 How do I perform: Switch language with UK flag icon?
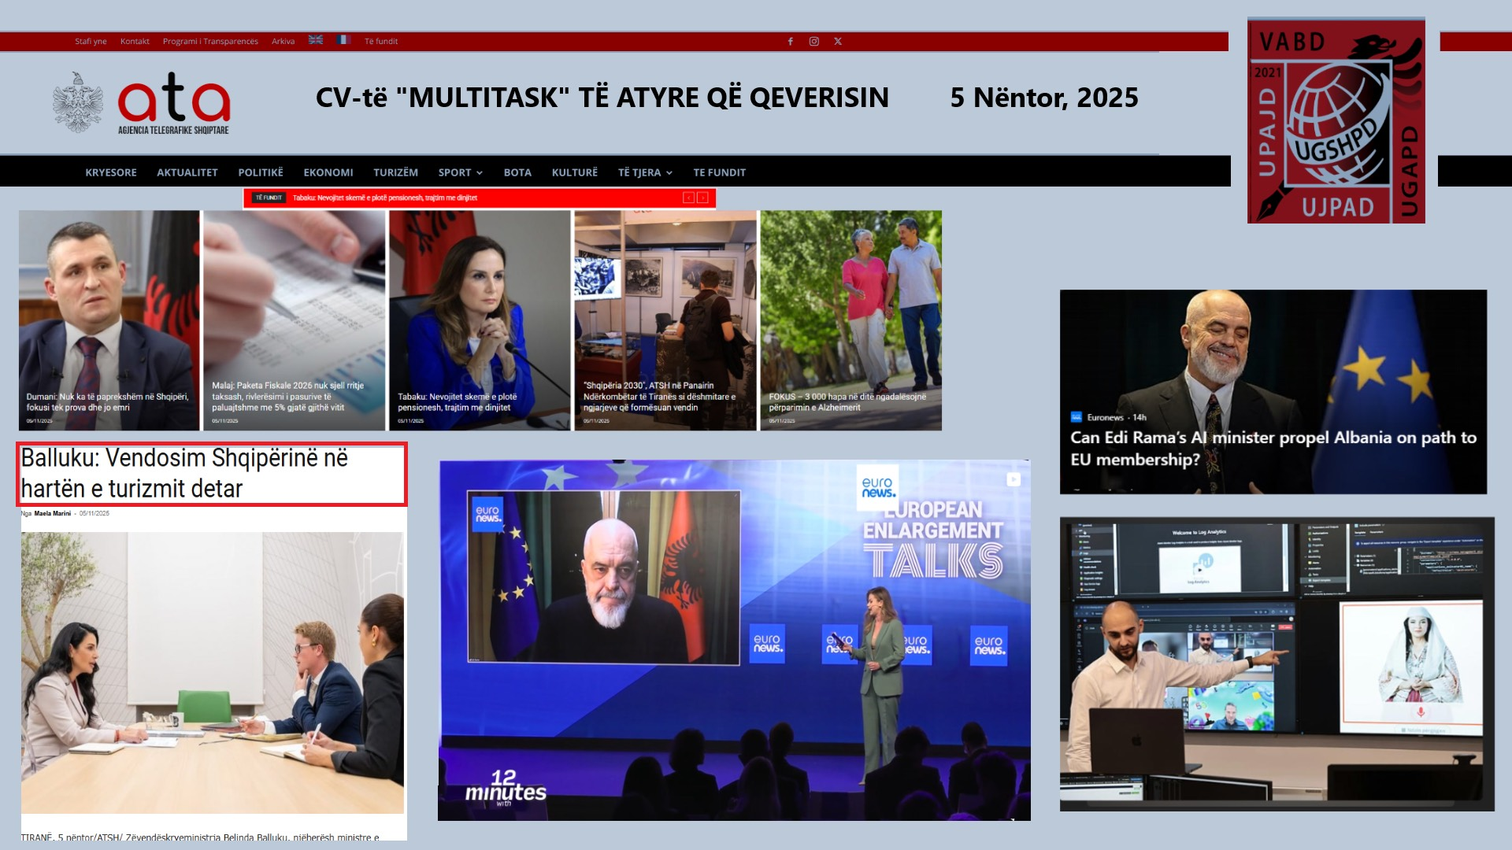click(x=316, y=40)
